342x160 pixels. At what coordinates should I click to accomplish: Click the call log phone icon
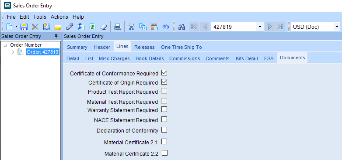pyautogui.click(x=70, y=27)
